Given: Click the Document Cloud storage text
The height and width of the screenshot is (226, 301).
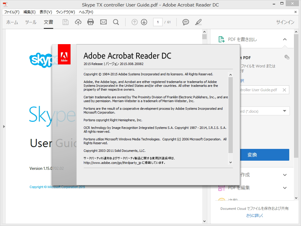Looking at the screenshot, I should point(254,209).
